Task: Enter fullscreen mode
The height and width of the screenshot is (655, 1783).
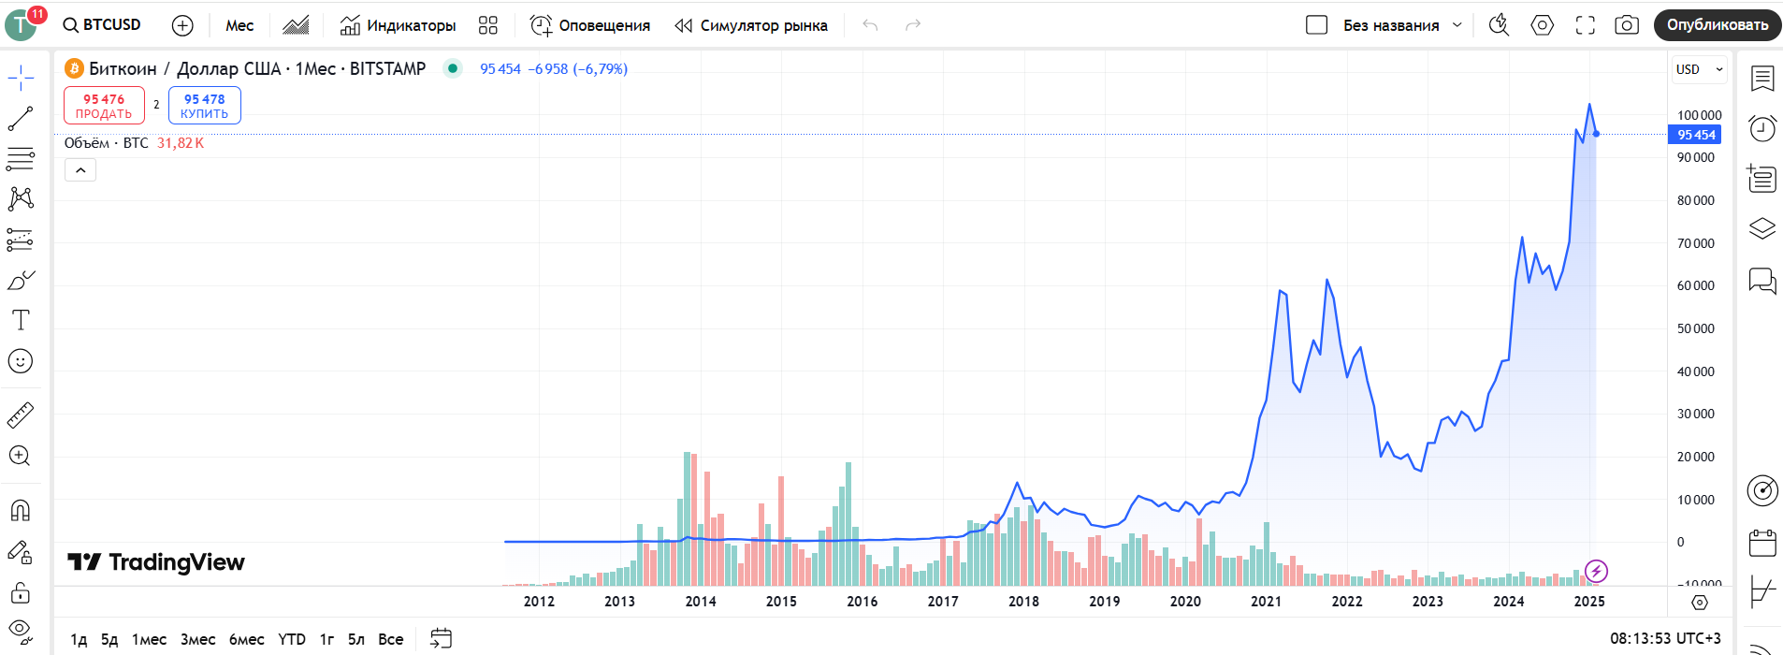Action: pos(1585,25)
